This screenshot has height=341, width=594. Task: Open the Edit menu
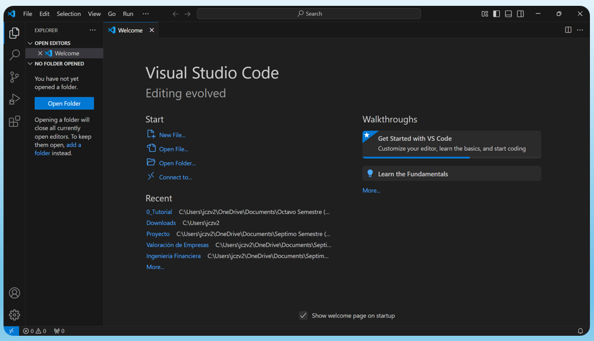44,13
